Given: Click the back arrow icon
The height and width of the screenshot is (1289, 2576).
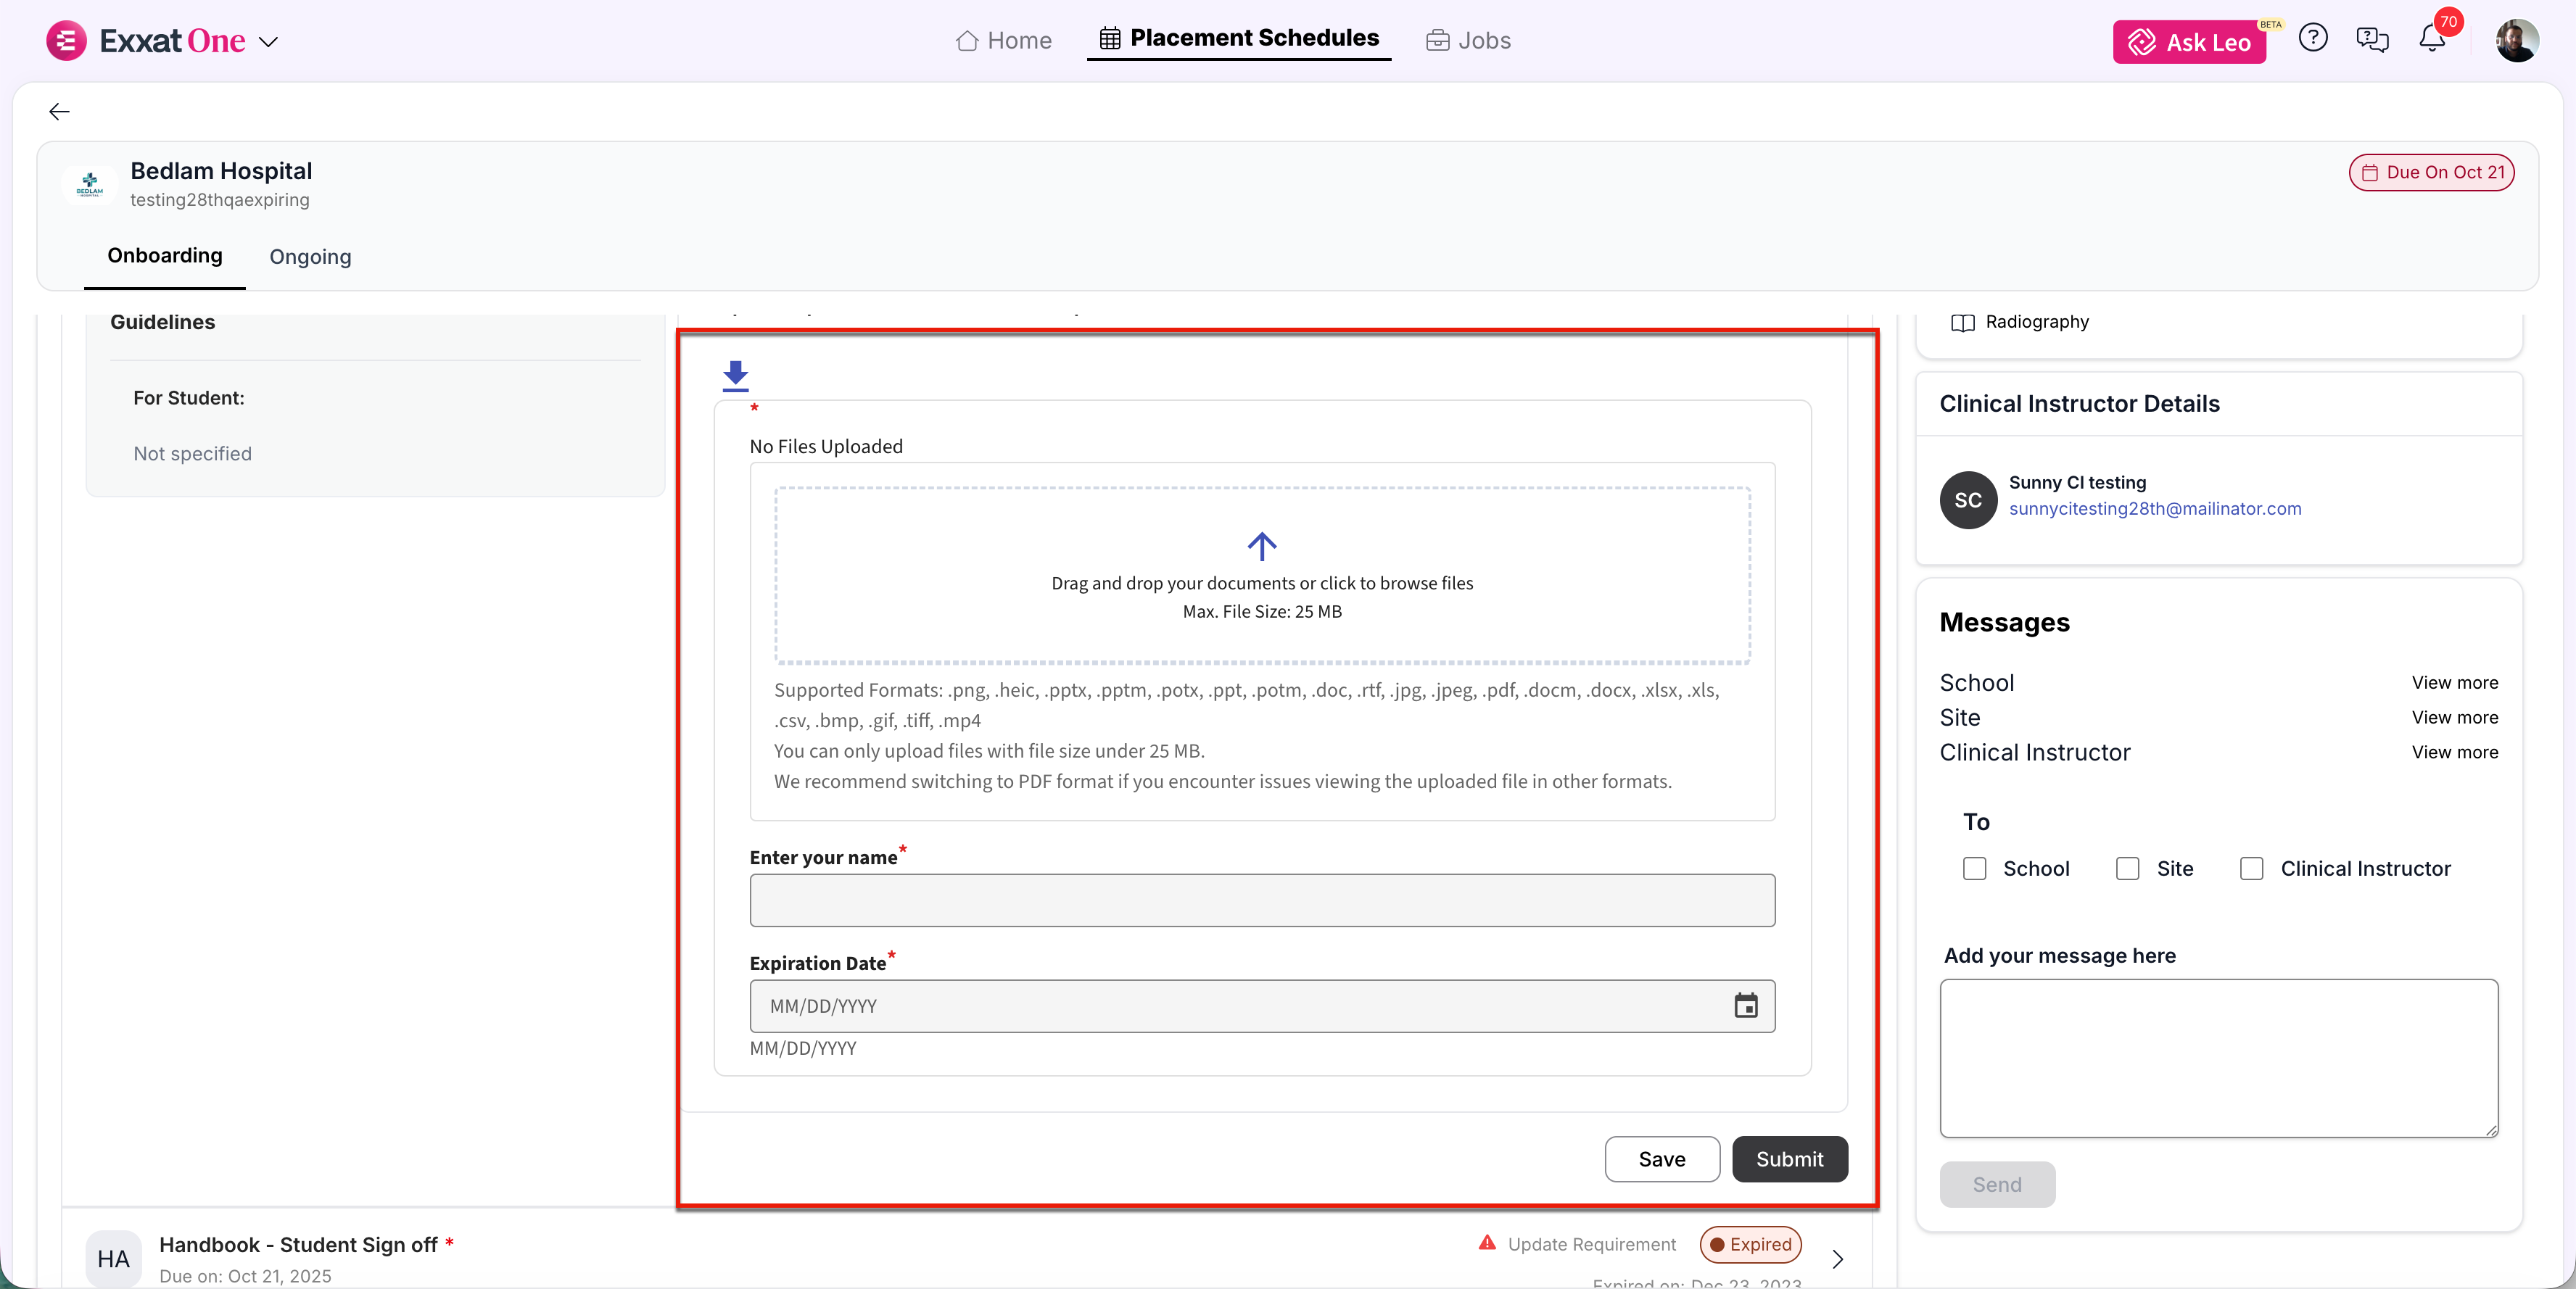Looking at the screenshot, I should tap(60, 111).
